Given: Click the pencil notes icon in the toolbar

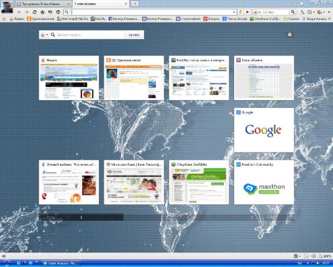Looking at the screenshot, I should (302, 12).
